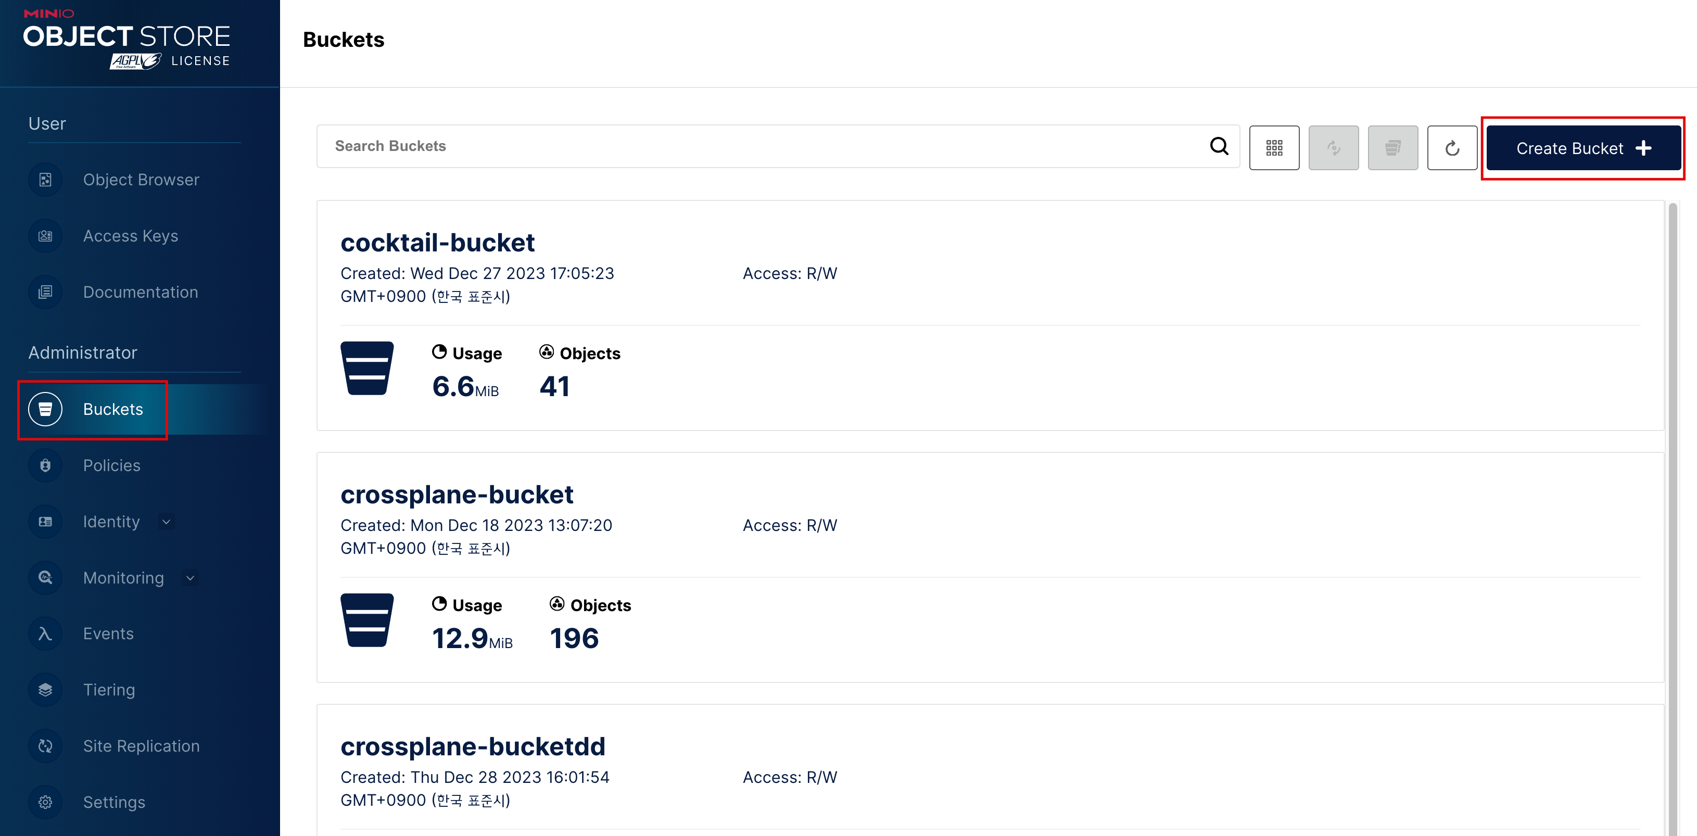Open the Events lambda icon

coord(45,634)
